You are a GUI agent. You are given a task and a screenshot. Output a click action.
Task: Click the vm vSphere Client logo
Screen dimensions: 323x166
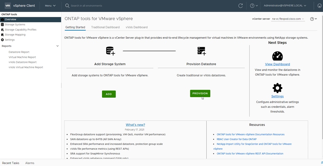coord(20,6)
